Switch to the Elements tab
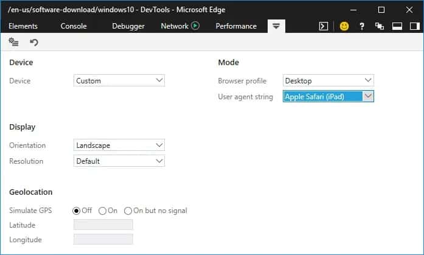Viewport: 424px width, 255px height. click(23, 26)
